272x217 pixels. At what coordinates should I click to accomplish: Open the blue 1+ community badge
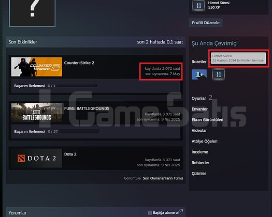coord(199,74)
